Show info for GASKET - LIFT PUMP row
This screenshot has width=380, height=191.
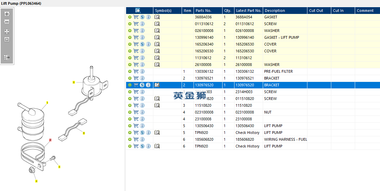pyautogui.click(x=142, y=37)
